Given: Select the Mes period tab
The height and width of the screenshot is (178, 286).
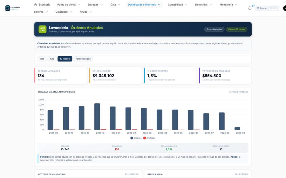Looking at the screenshot, I should (42, 59).
